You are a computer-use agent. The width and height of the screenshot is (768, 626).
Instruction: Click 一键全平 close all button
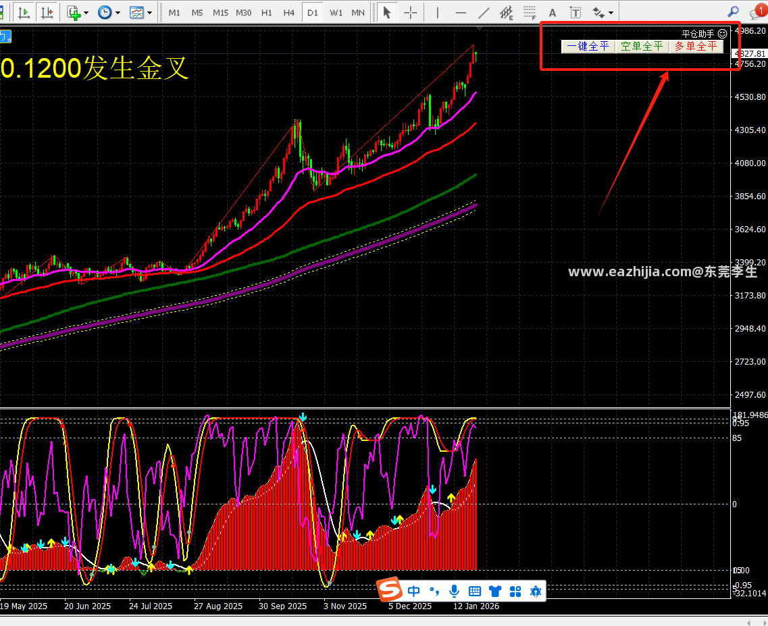tap(588, 47)
